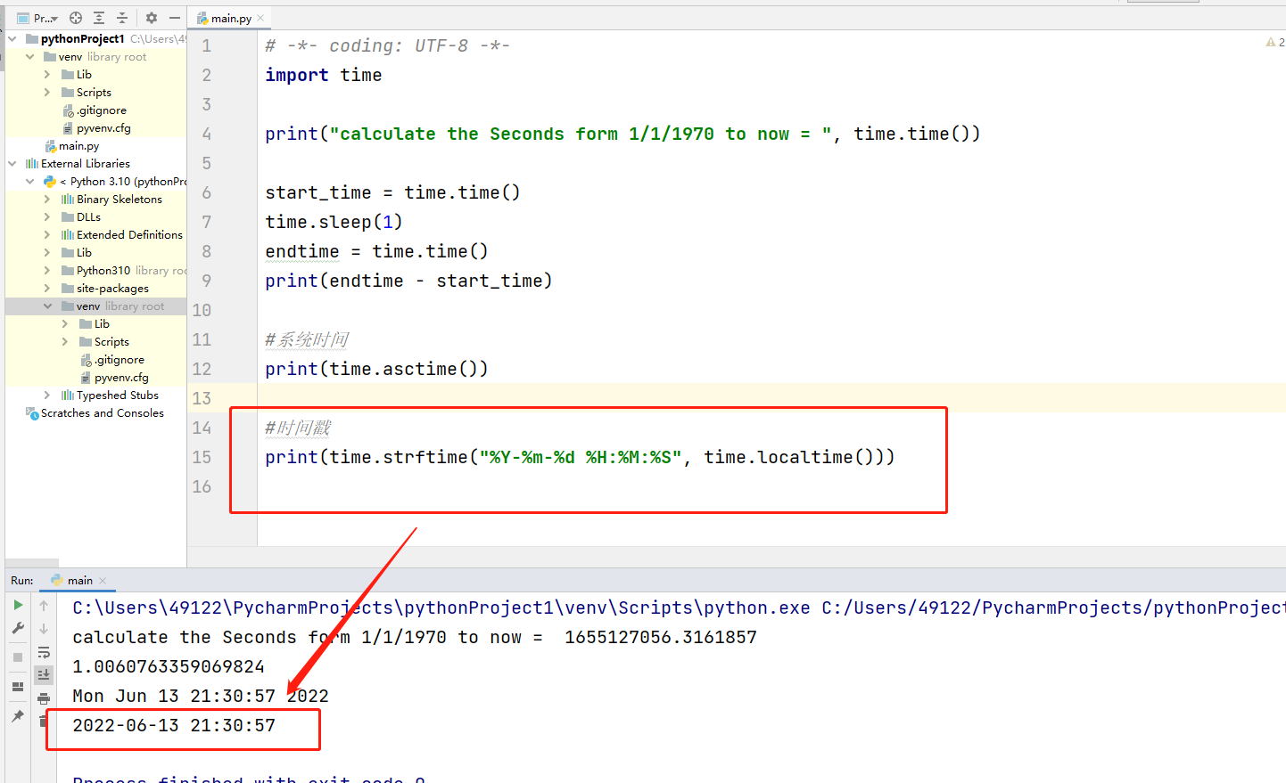
Task: Click empty highlighted line 13 in editor
Action: click(x=771, y=398)
